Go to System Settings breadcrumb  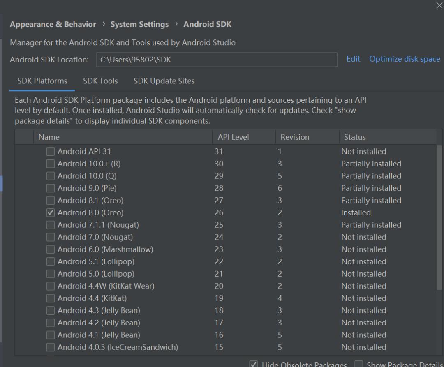(x=139, y=24)
